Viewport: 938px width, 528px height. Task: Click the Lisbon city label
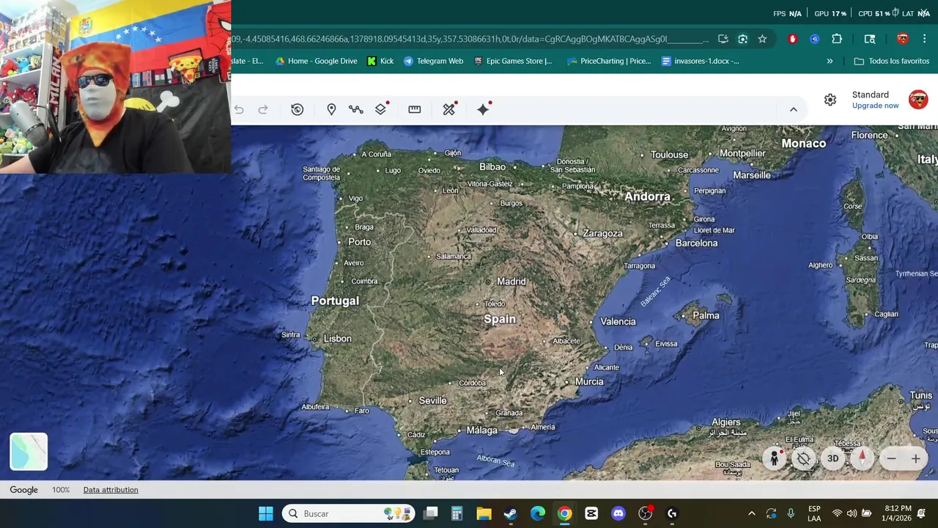(x=337, y=338)
